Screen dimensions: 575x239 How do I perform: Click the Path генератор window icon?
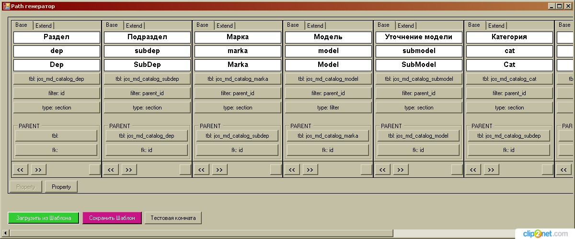click(6, 6)
